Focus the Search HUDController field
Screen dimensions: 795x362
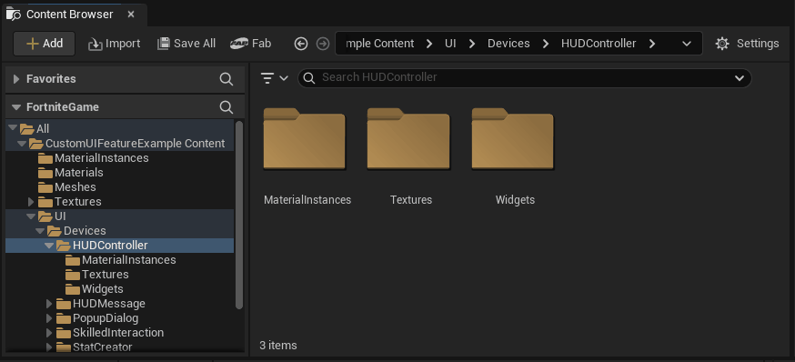click(524, 77)
